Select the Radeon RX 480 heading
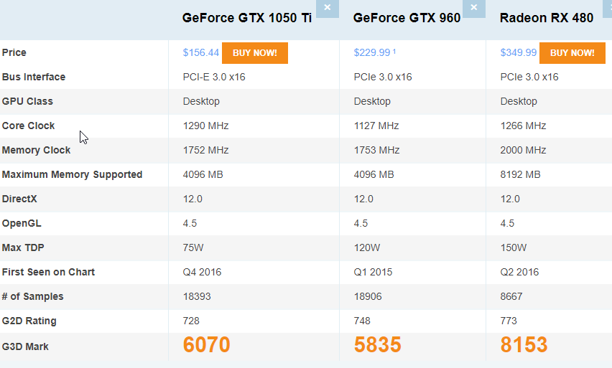The height and width of the screenshot is (368, 612). click(x=547, y=18)
